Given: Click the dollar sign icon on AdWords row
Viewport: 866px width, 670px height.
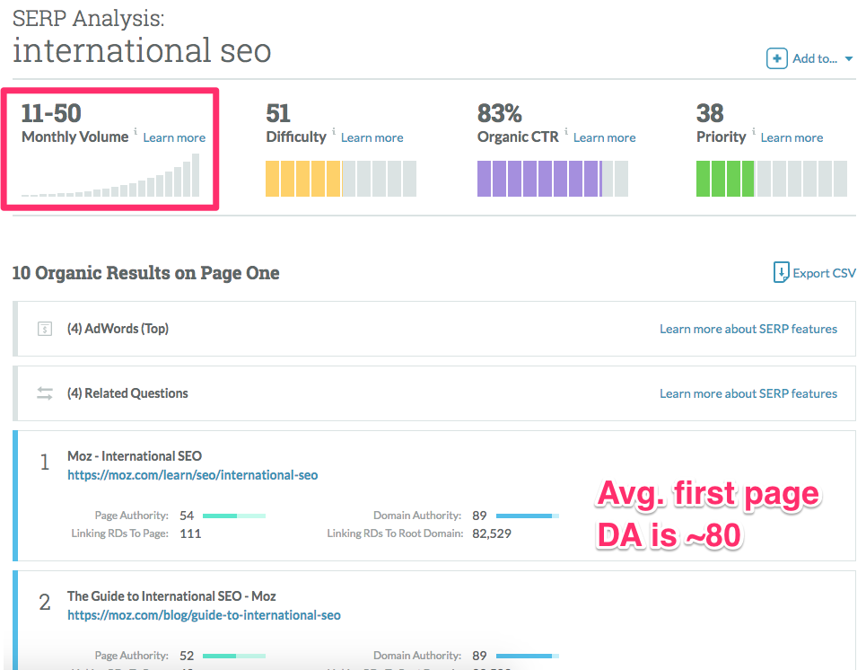Looking at the screenshot, I should click(x=44, y=328).
